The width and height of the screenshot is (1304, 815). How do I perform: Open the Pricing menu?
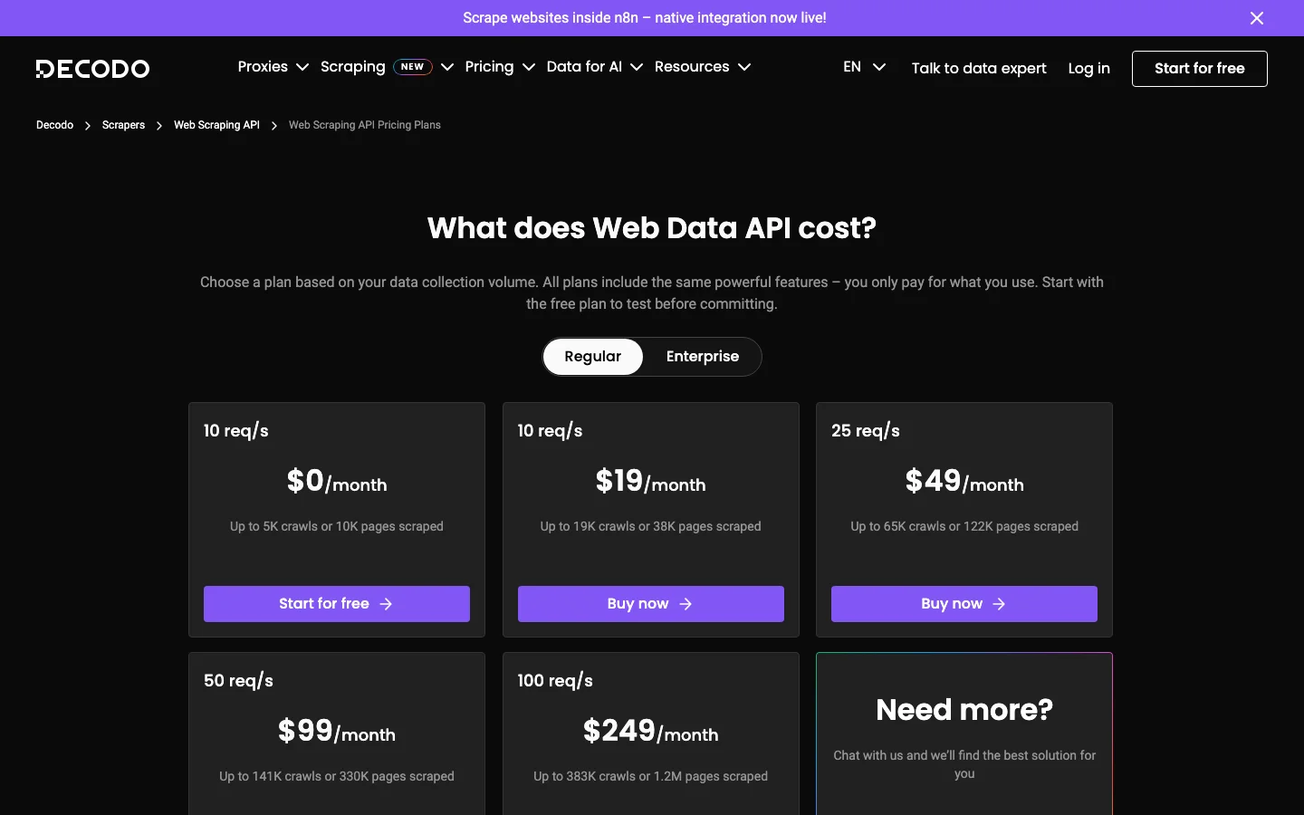pyautogui.click(x=489, y=67)
